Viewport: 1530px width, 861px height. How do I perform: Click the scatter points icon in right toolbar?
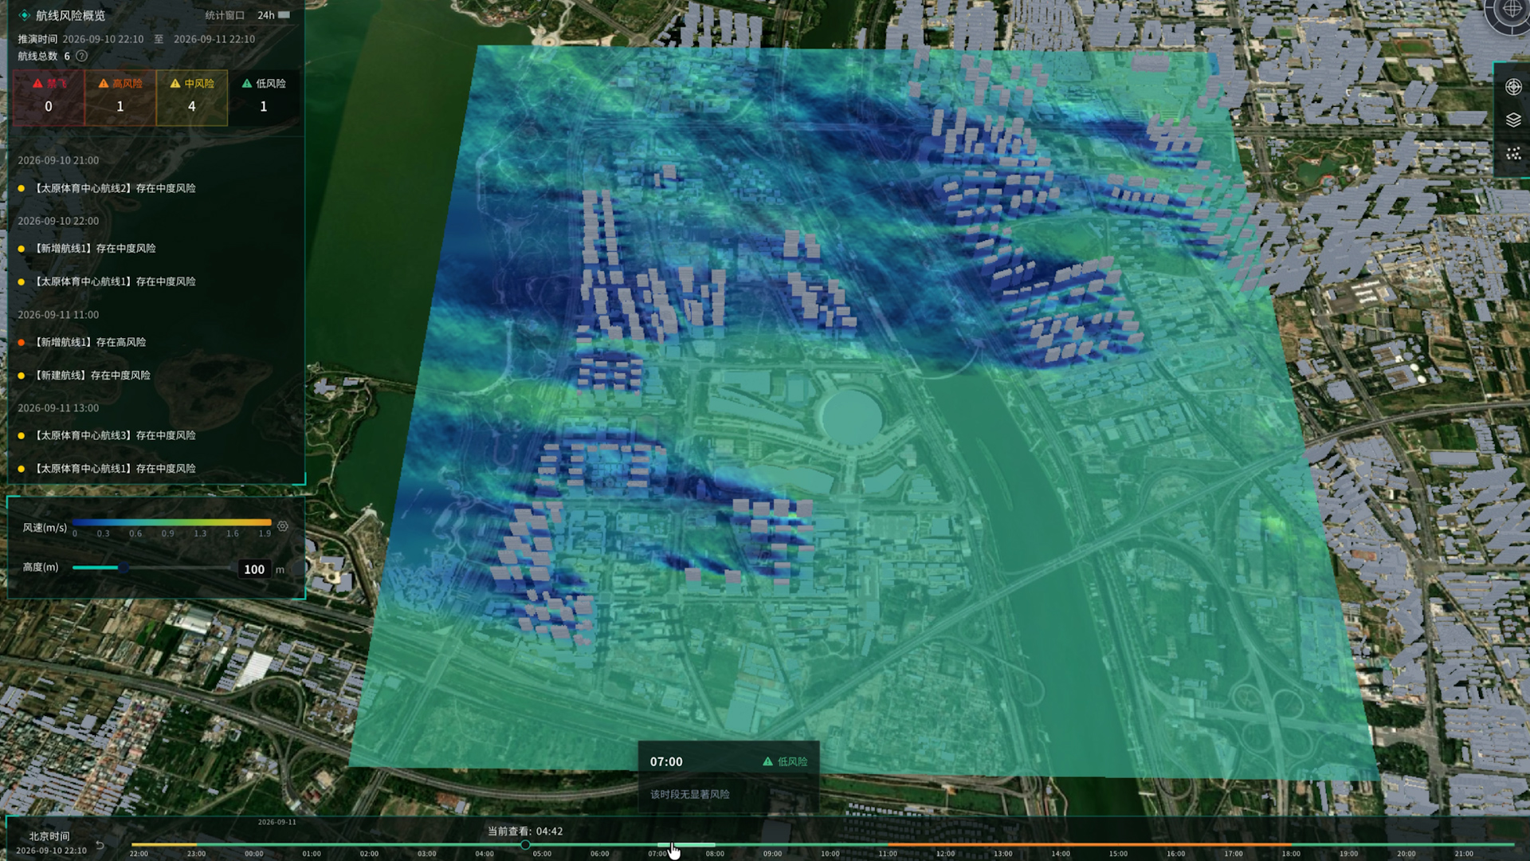click(1513, 154)
